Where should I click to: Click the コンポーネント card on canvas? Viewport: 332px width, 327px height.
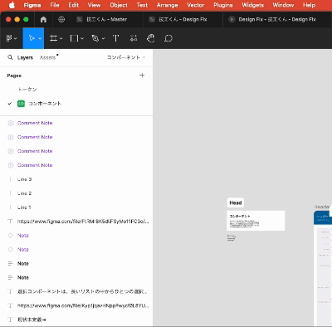click(256, 221)
